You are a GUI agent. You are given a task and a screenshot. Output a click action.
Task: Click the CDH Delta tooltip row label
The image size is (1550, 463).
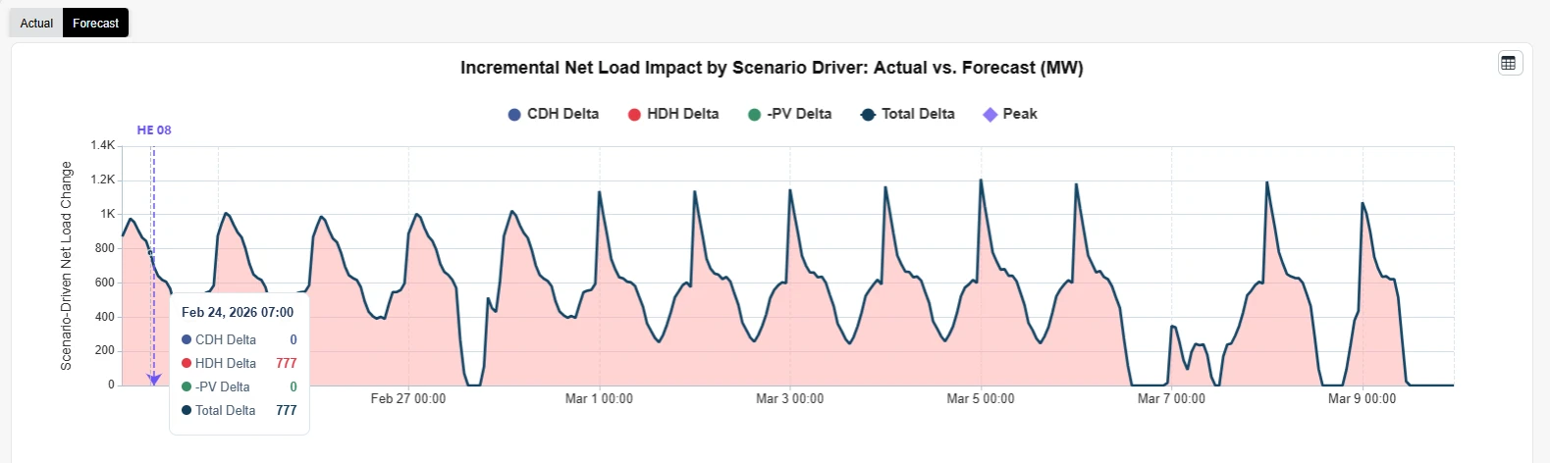(226, 339)
